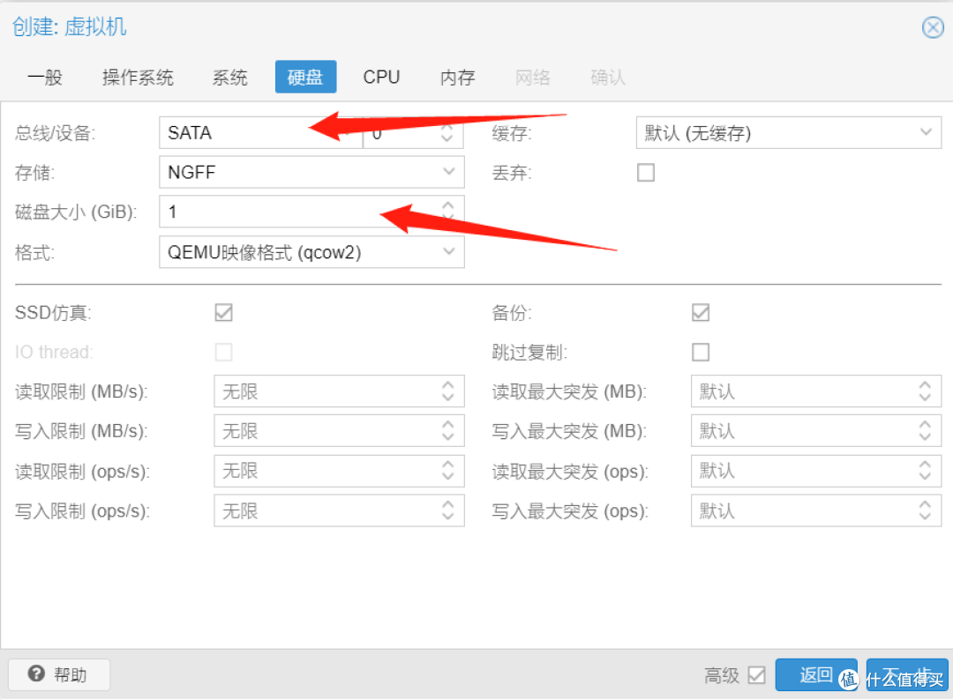Viewport: 953px width, 700px height.
Task: Toggle the 跳过复制 checkbox
Action: 700,352
